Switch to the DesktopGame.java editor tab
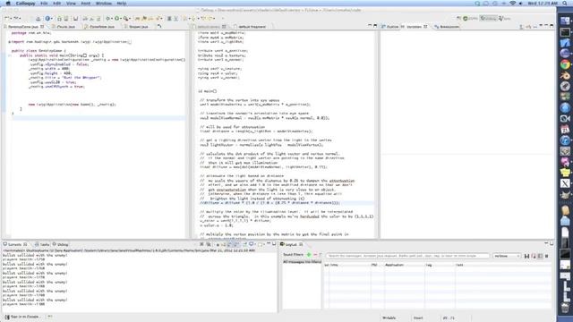Screen dimensions: 573x322 click(22, 27)
